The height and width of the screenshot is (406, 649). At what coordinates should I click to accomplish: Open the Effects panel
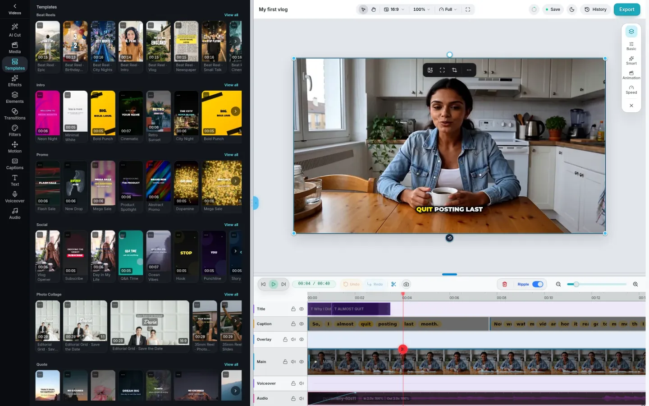(x=15, y=81)
